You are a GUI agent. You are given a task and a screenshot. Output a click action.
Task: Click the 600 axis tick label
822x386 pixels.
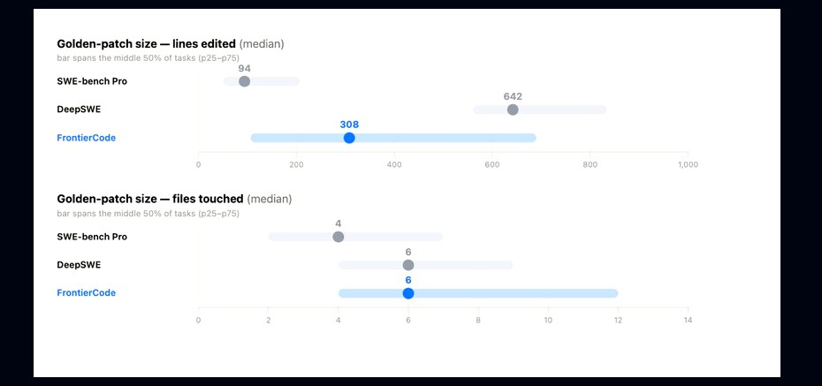pos(491,165)
